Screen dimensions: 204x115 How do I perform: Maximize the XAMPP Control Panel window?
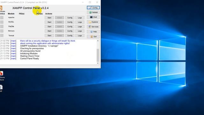click(90, 2)
